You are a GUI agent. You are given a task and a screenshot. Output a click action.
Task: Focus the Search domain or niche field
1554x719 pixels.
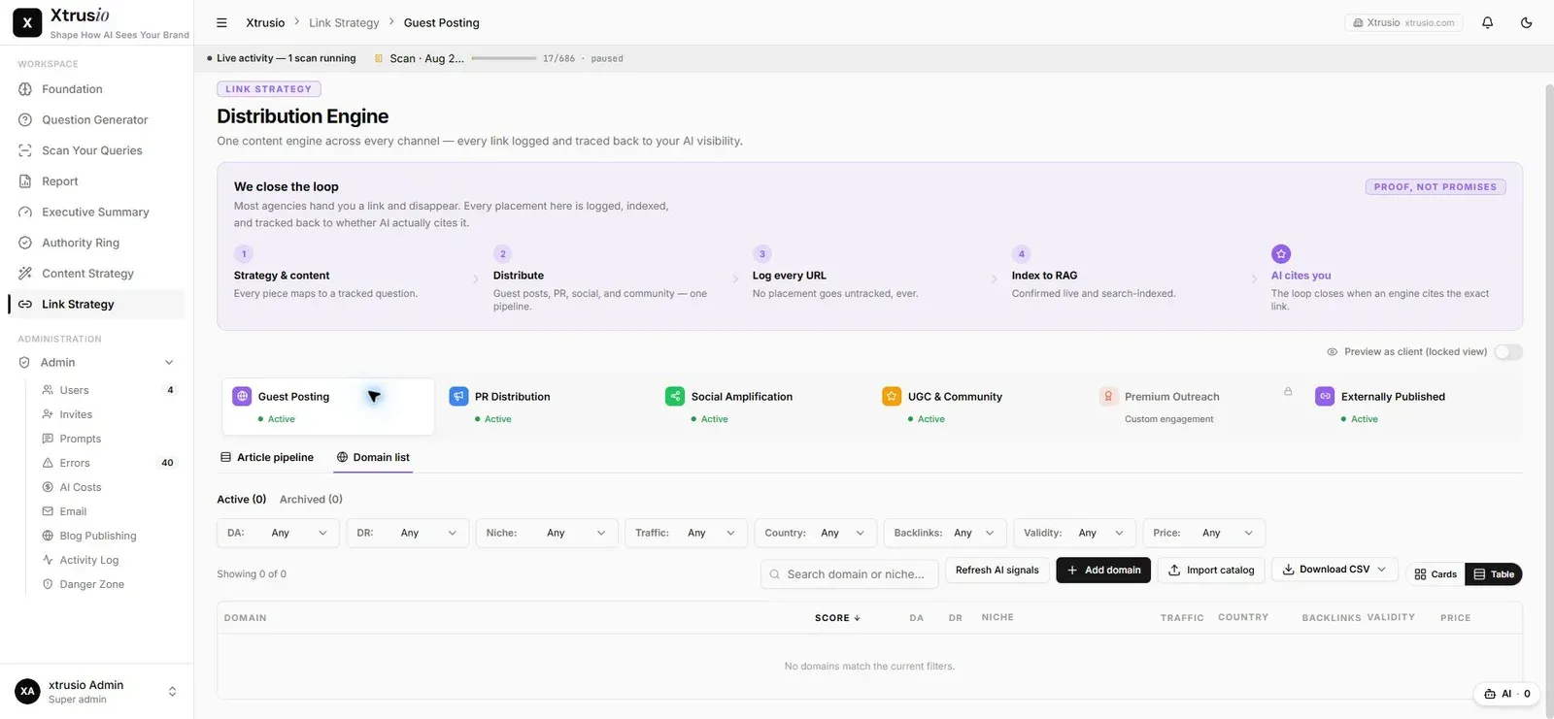[849, 574]
